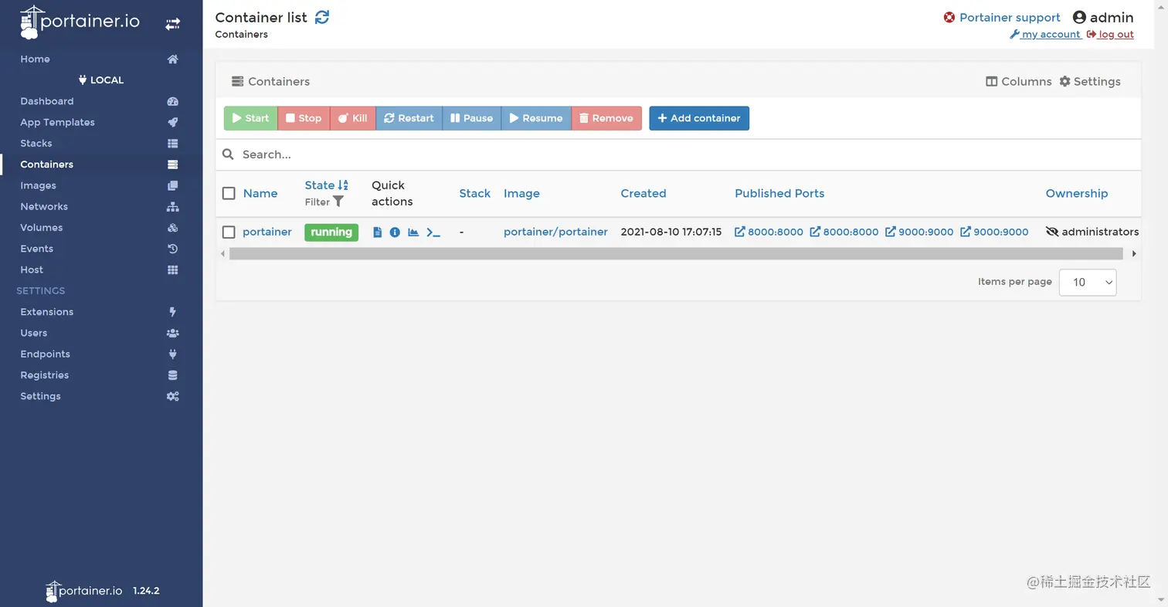Viewport: 1168px width, 607px height.
Task: Click the log out link
Action: click(1110, 34)
